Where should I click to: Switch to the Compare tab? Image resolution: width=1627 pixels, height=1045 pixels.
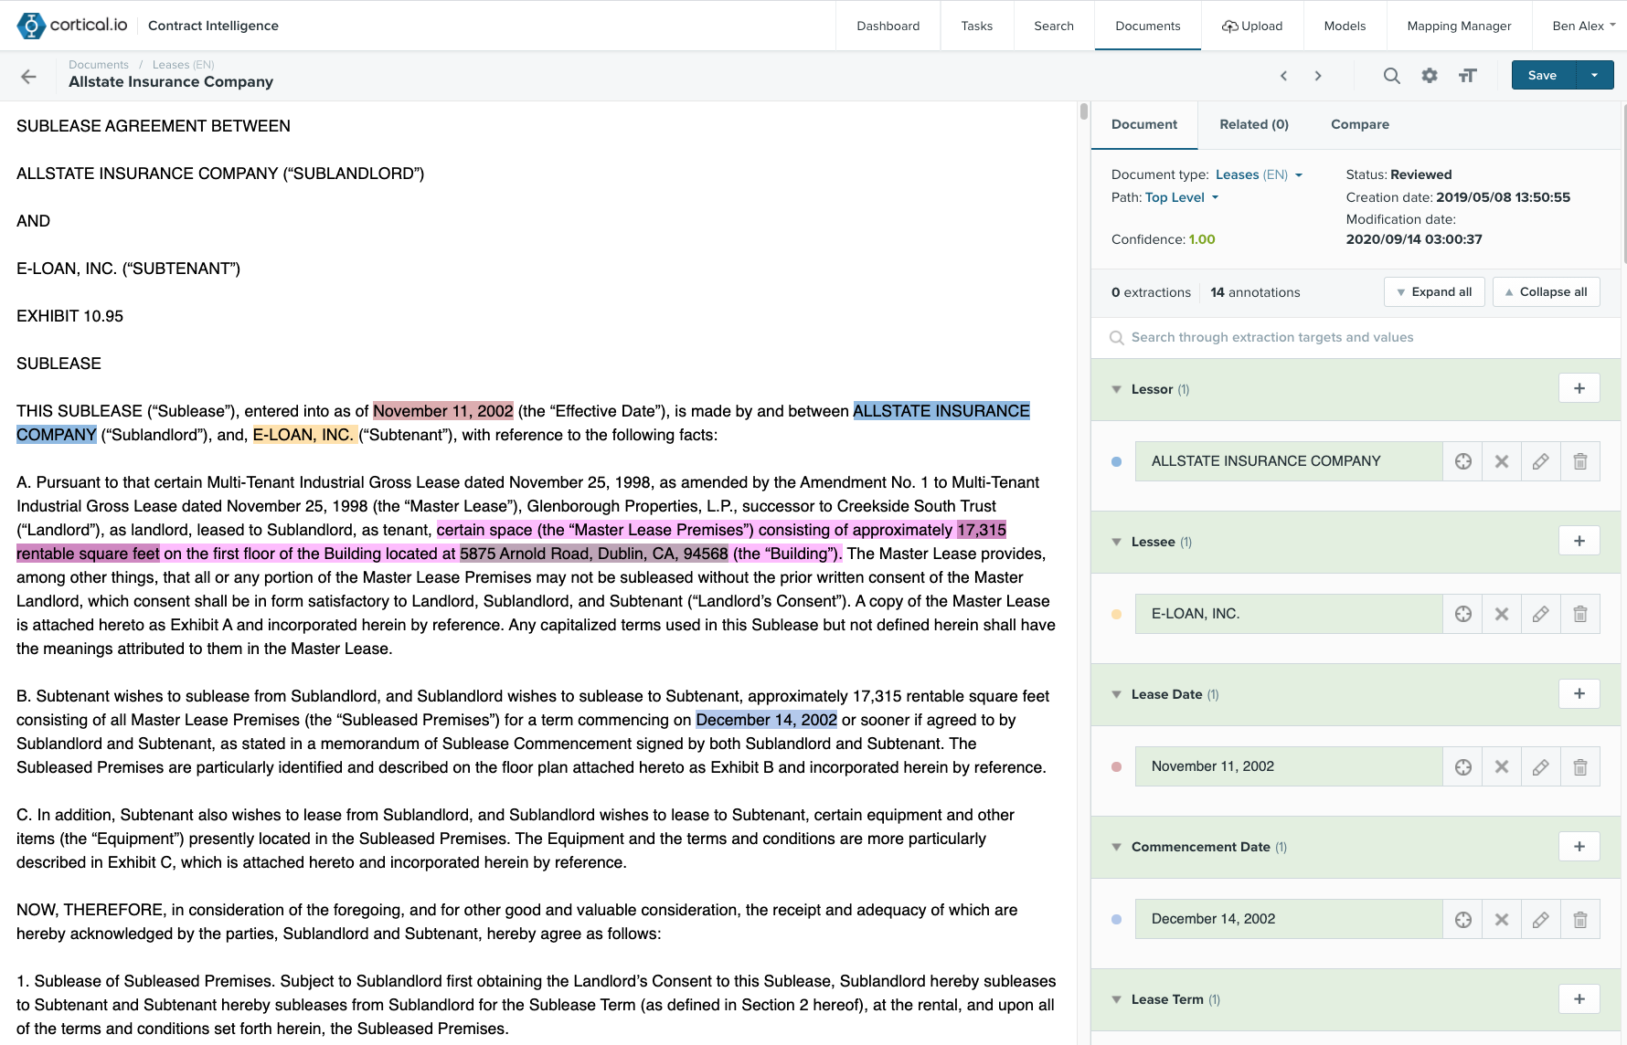coord(1360,125)
